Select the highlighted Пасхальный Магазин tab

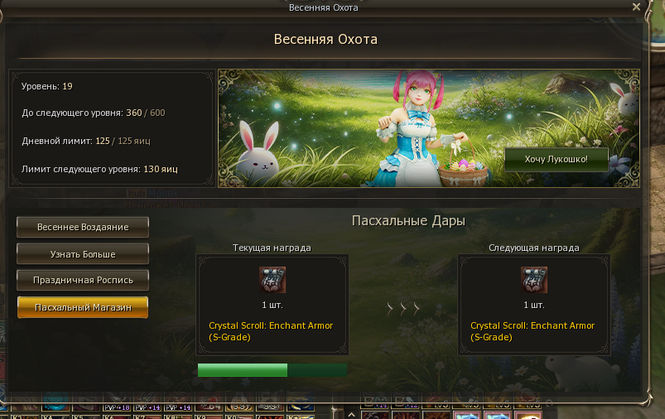(x=83, y=307)
